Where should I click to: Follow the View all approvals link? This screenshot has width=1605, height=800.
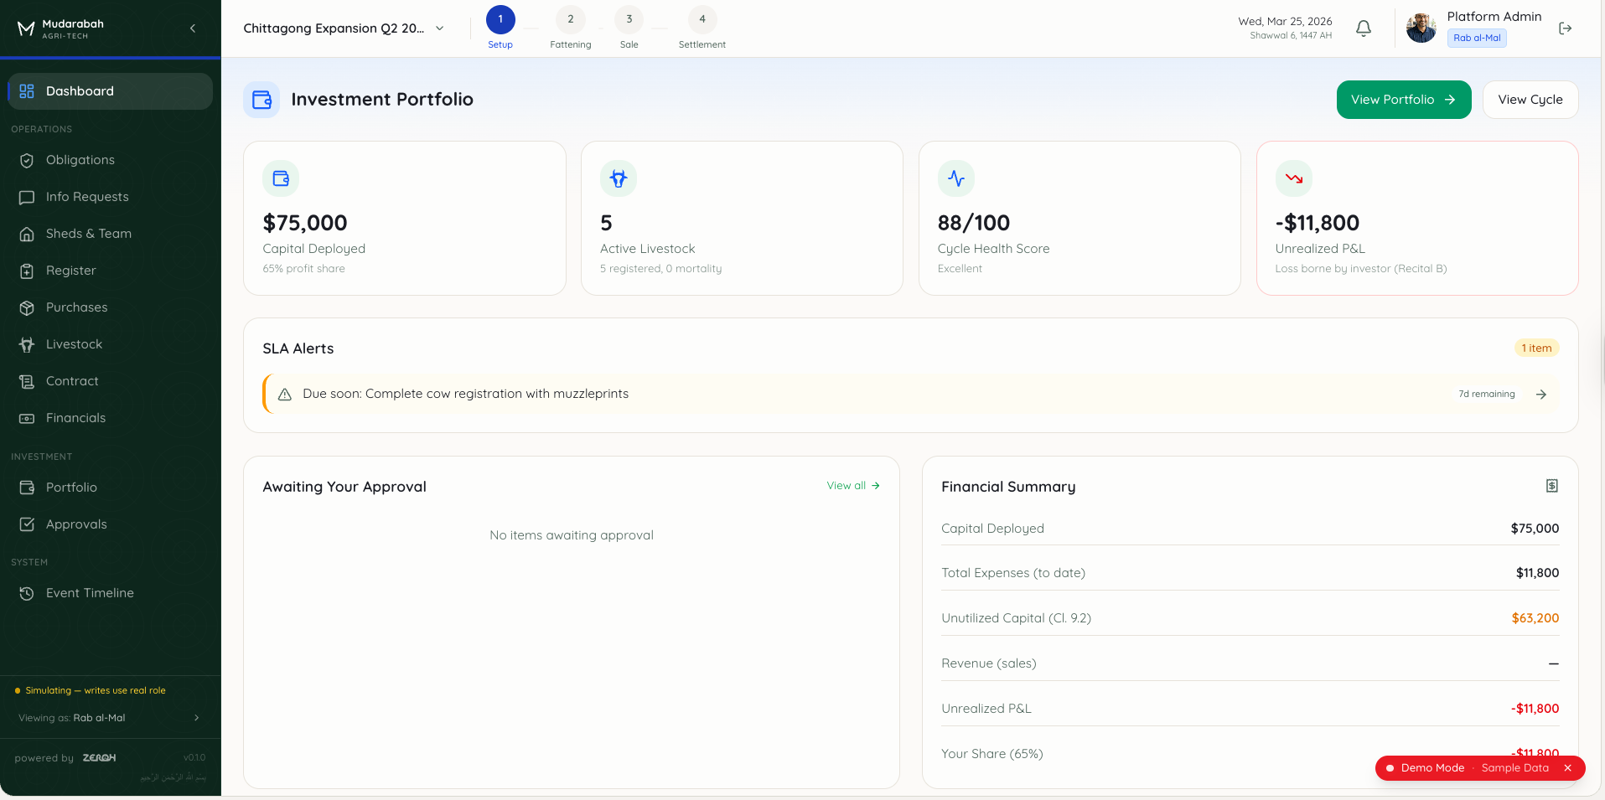point(852,486)
